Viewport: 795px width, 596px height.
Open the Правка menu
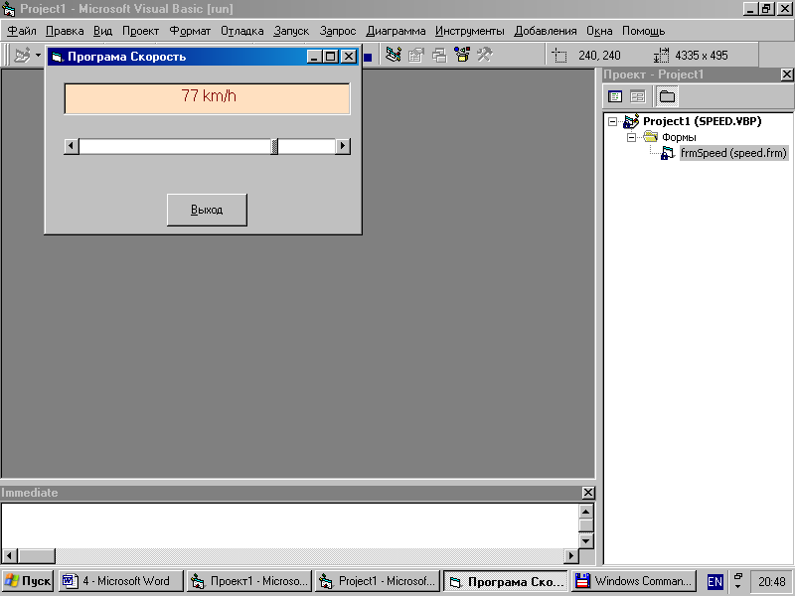point(65,31)
